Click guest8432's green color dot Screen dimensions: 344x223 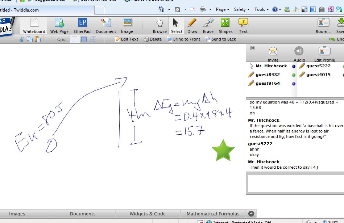[294, 75]
